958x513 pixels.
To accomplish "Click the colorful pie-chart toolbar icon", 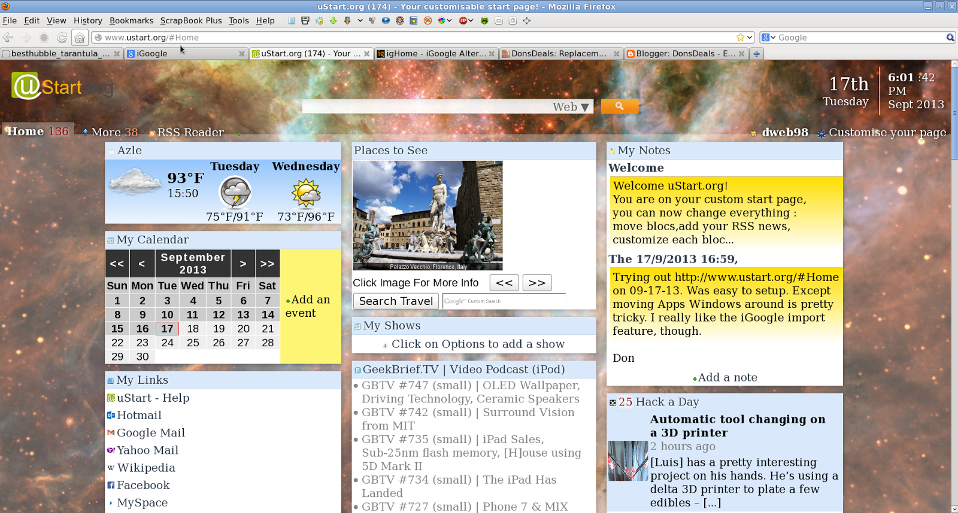I will (x=441, y=20).
